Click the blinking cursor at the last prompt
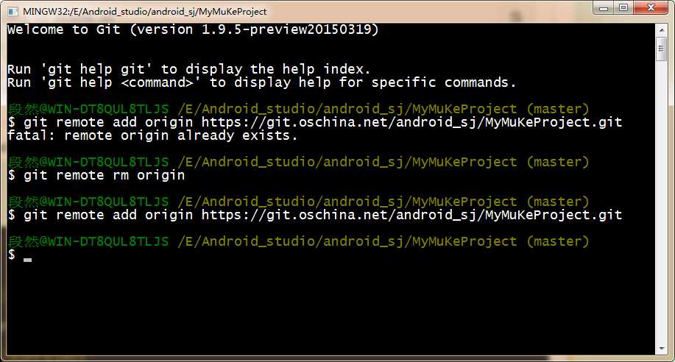Image resolution: width=675 pixels, height=362 pixels. click(x=28, y=258)
